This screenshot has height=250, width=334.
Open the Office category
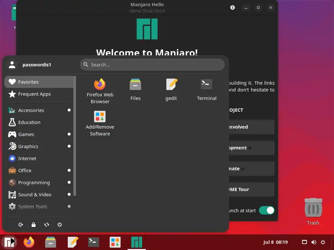point(39,171)
